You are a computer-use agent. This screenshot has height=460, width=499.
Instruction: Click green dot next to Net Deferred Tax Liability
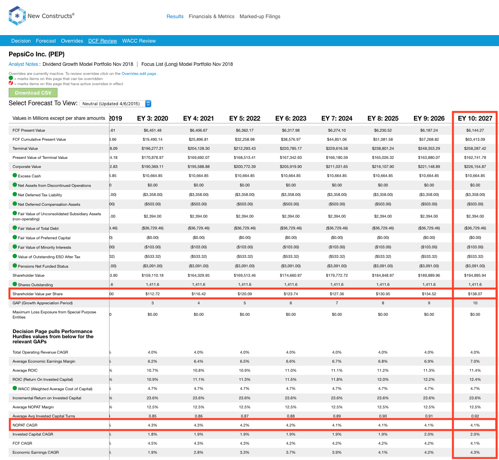point(15,194)
